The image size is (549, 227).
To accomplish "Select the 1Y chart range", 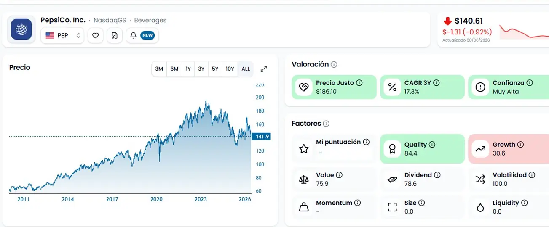I will point(188,69).
